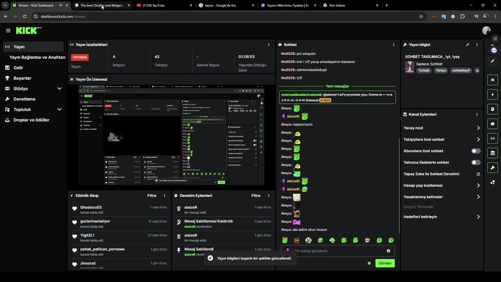Toggle the wrench icon in the right sidebar

click(492, 168)
